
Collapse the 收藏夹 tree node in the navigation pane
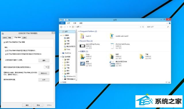coord(61,35)
